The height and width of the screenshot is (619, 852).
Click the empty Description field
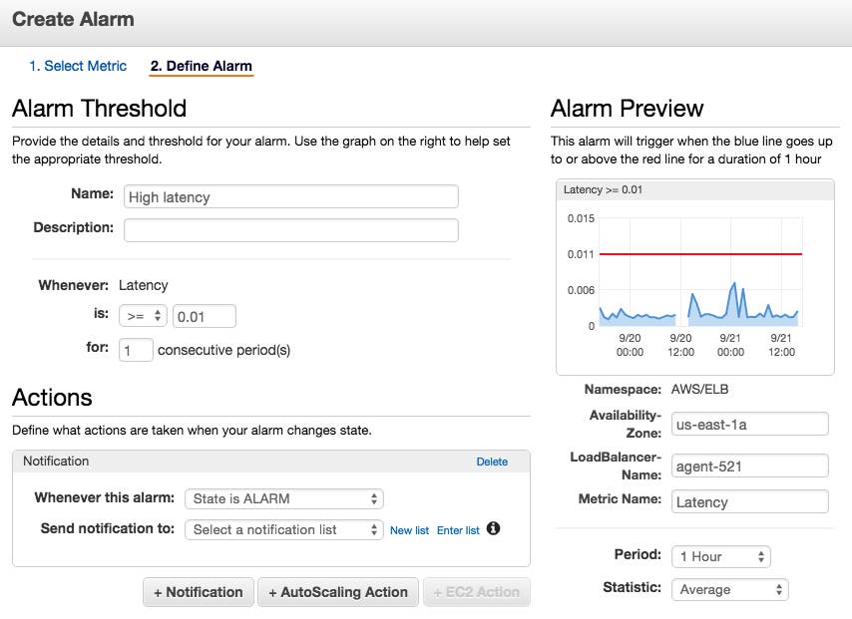(289, 229)
